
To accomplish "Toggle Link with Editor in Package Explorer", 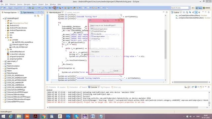I will (38, 16).
